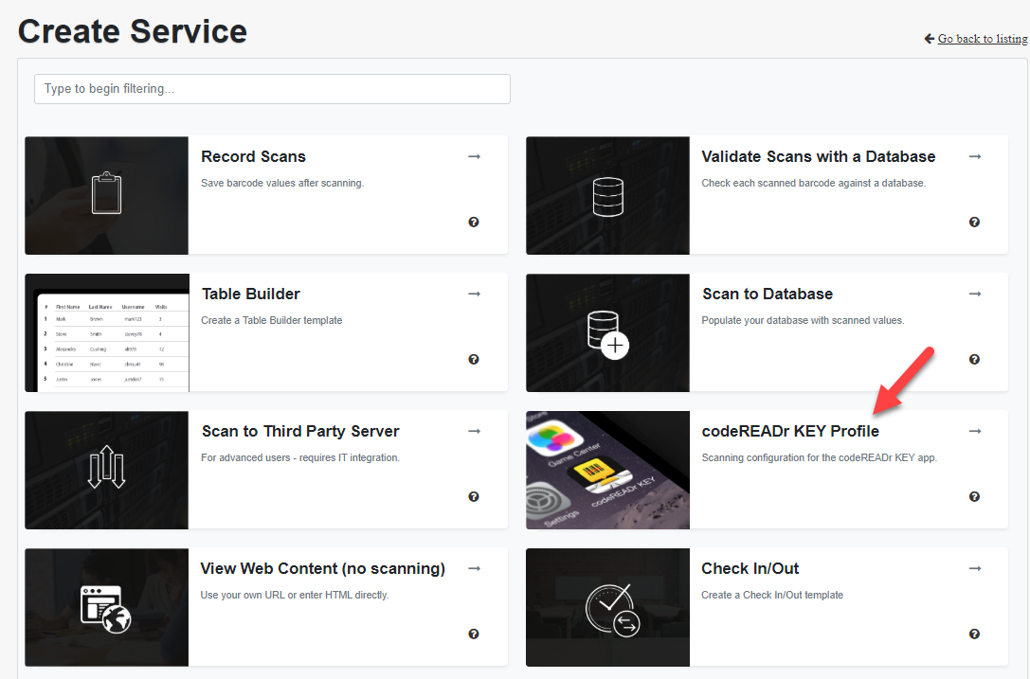
Task: Open help icon for View Web Content
Action: coord(474,634)
